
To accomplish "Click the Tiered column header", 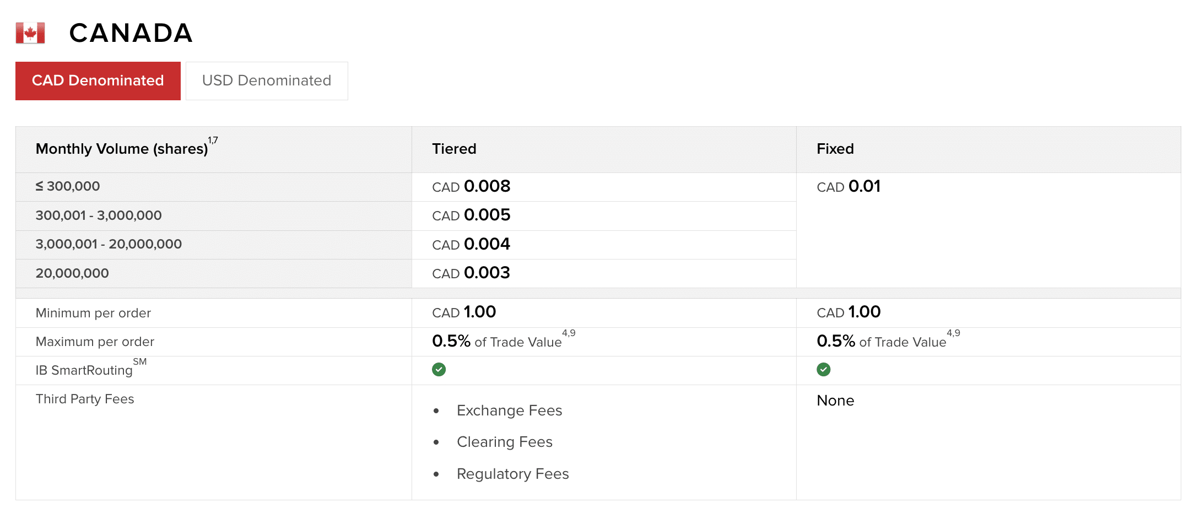I will tap(454, 149).
